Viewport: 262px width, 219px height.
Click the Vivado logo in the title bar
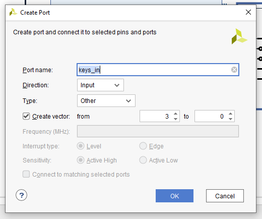13,12
